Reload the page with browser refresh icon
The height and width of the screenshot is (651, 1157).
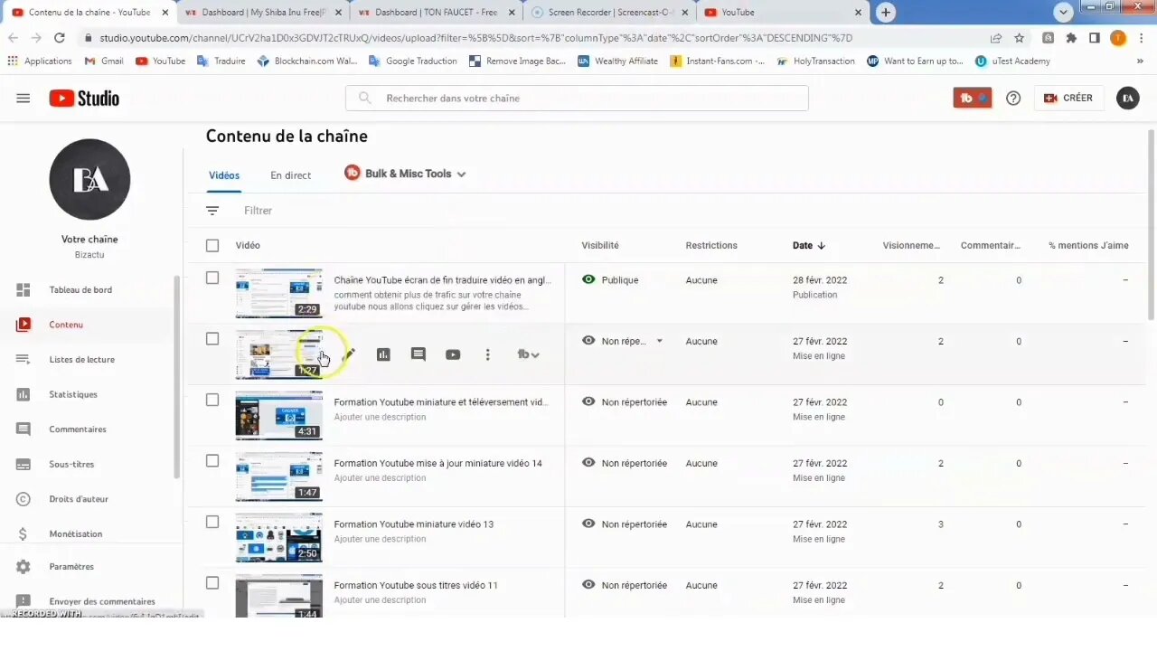tap(60, 38)
